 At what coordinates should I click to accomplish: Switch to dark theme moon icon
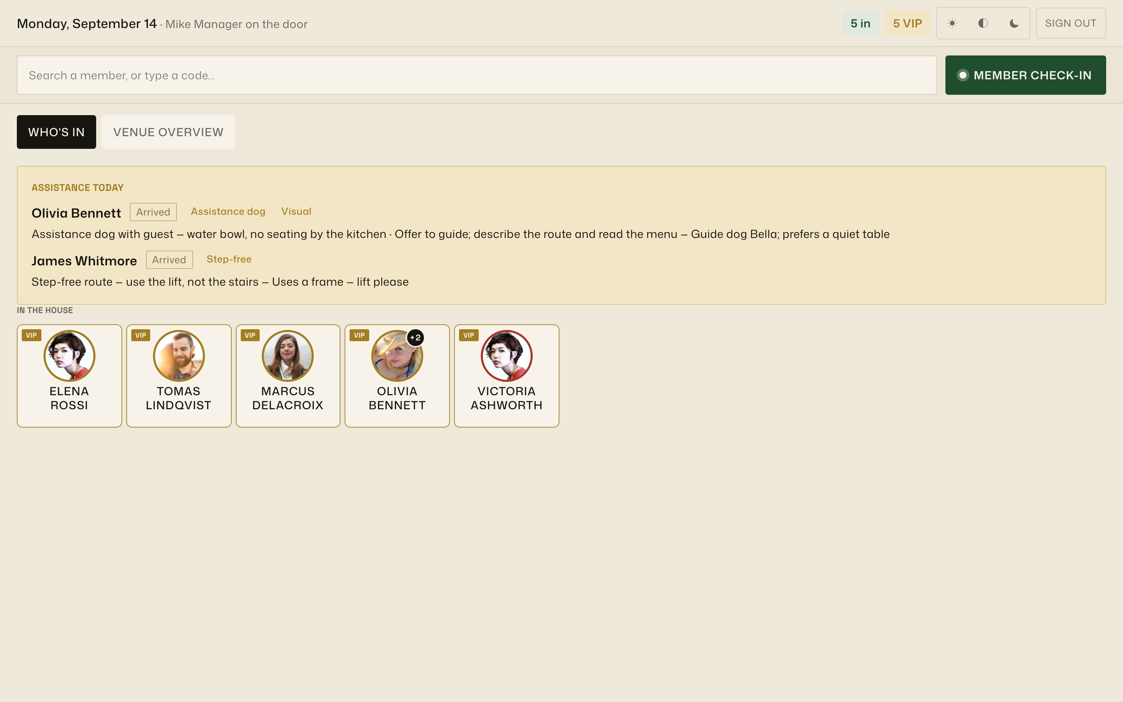coord(1014,23)
